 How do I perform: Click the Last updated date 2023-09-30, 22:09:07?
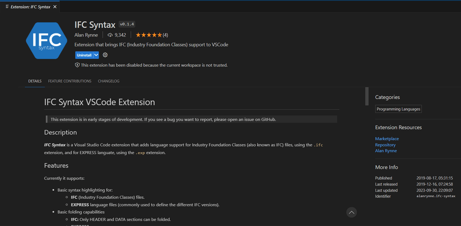(x=435, y=190)
